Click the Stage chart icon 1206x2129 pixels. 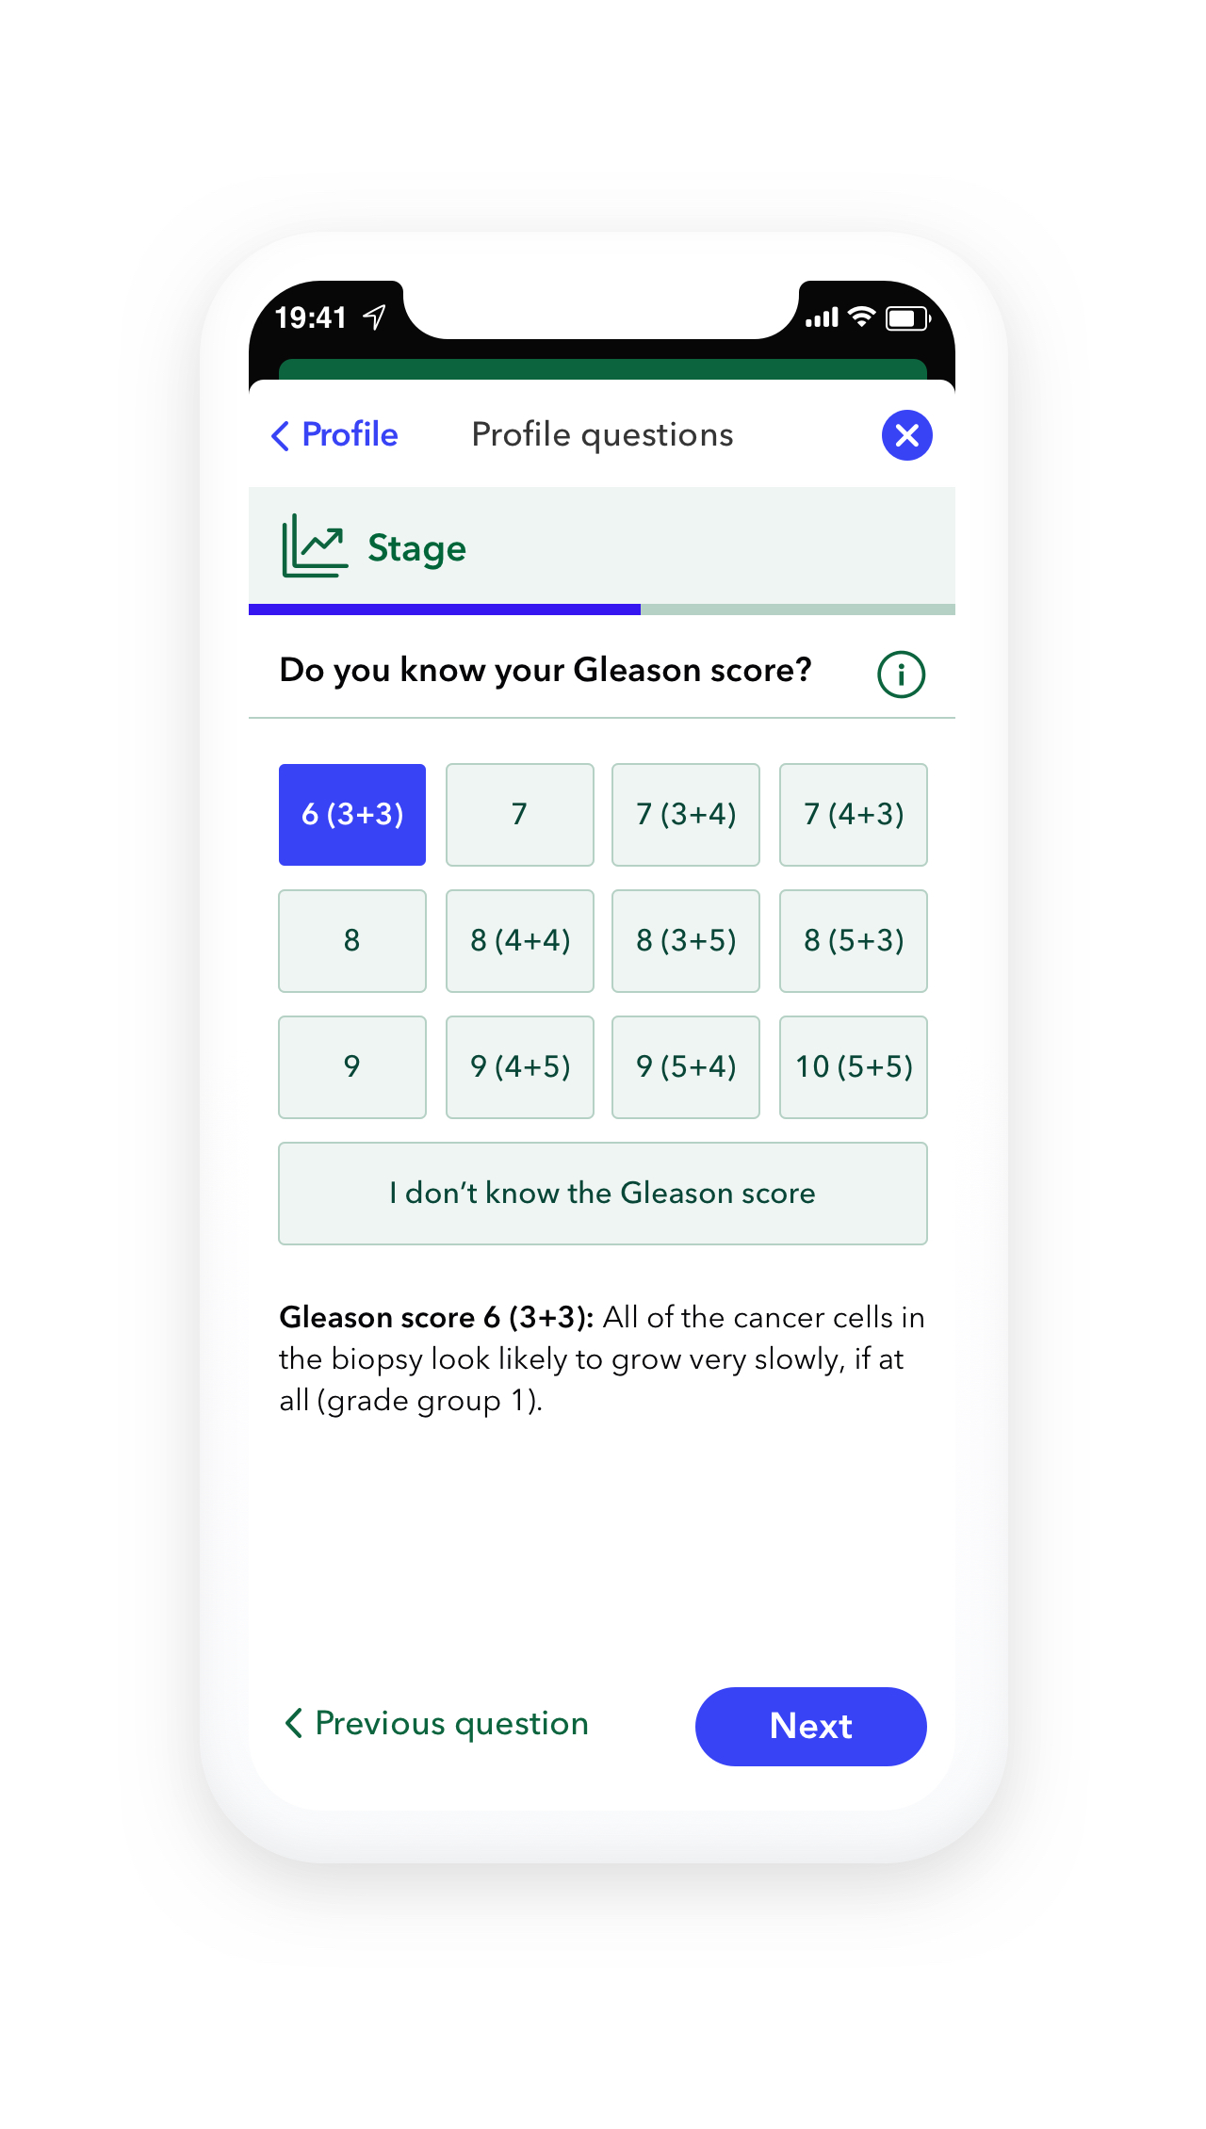click(x=315, y=546)
